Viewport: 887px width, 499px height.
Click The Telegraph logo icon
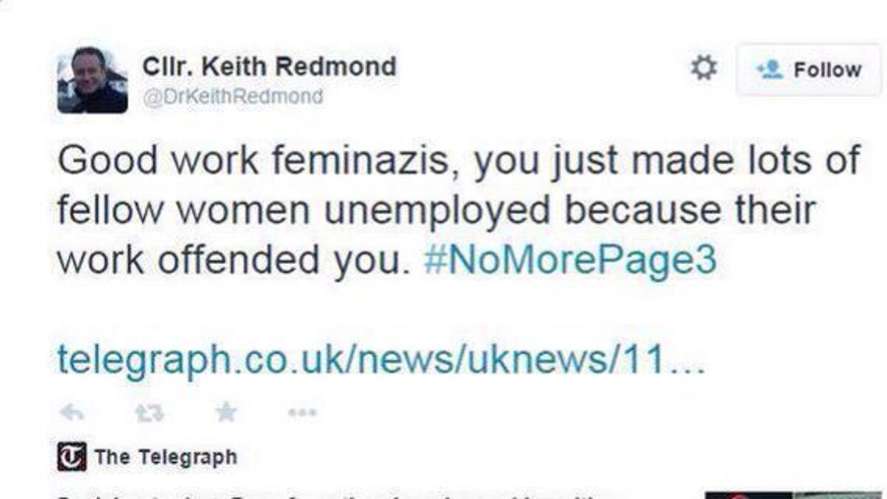pos(72,457)
